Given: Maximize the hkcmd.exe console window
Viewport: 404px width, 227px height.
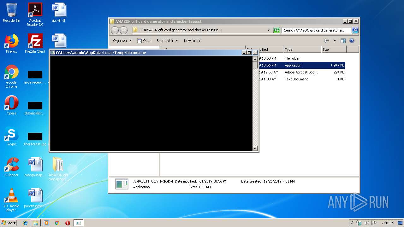Looking at the screenshot, I should click(249, 53).
